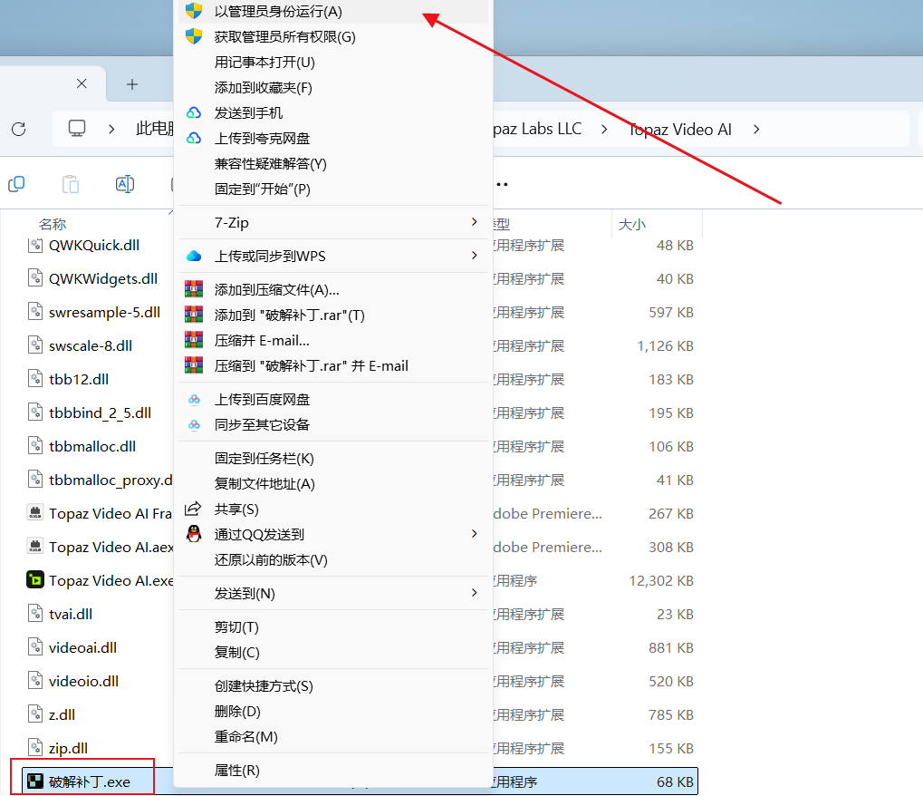Click the QQ penguin icon
The height and width of the screenshot is (796, 923).
[194, 533]
